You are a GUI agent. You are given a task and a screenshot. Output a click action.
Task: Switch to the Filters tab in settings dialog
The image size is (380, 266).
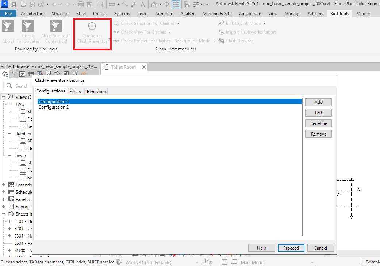coord(75,92)
